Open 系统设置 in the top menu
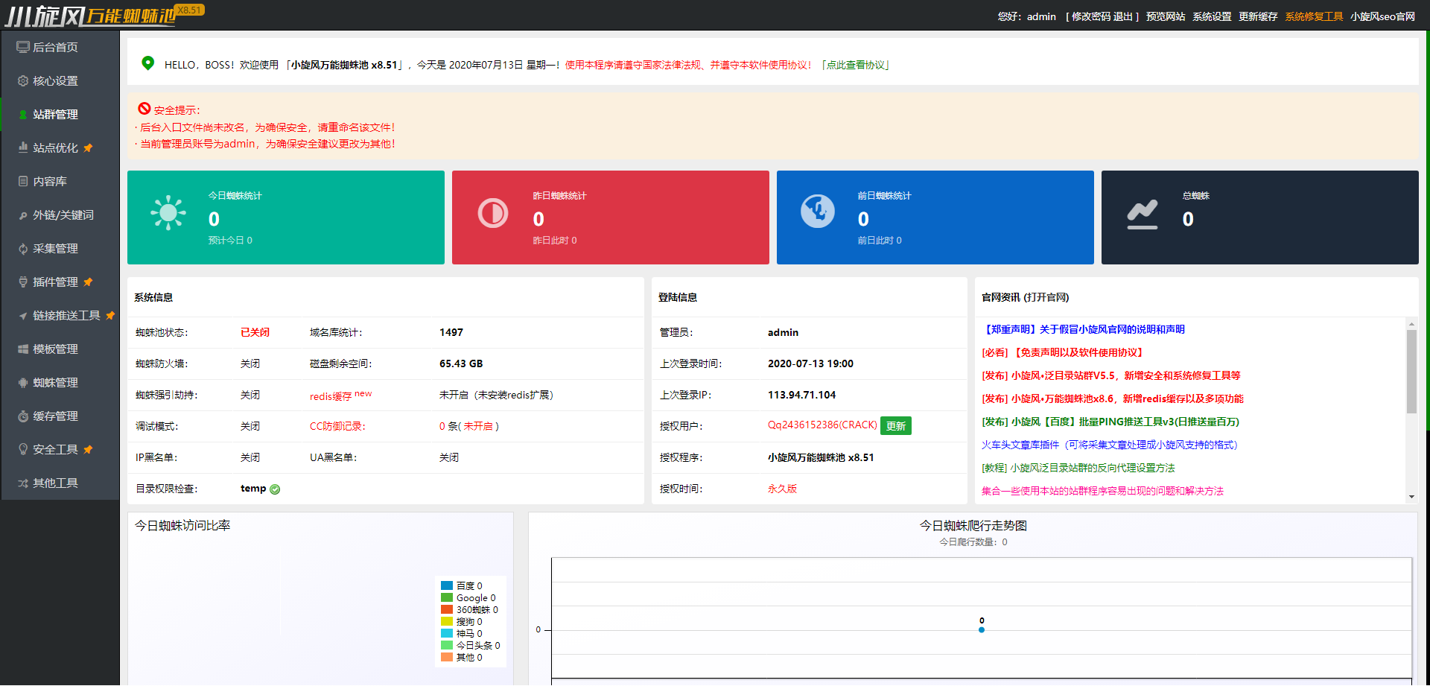 point(1212,16)
